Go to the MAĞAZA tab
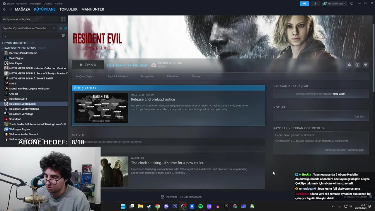 [23, 9]
